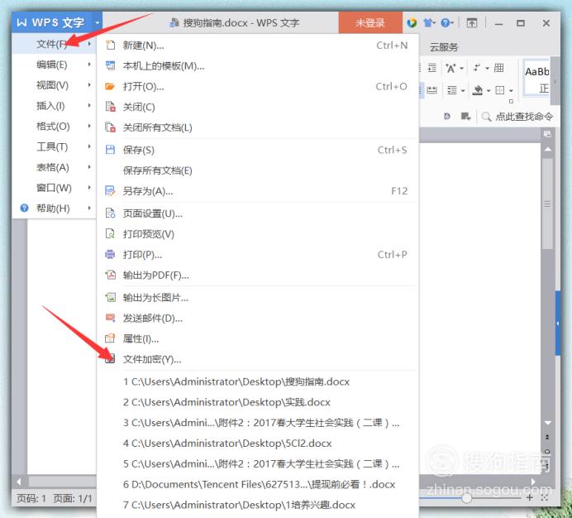Click the 打印预览(V) preview icon

[x=110, y=234]
